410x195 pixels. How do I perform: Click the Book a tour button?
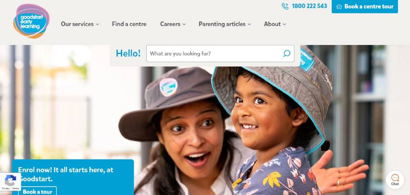pyautogui.click(x=37, y=191)
